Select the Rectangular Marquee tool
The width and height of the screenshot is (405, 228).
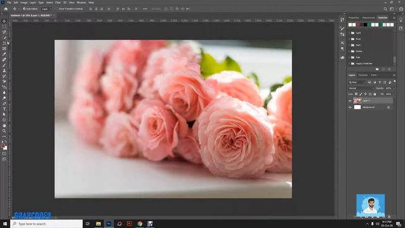click(x=4, y=27)
